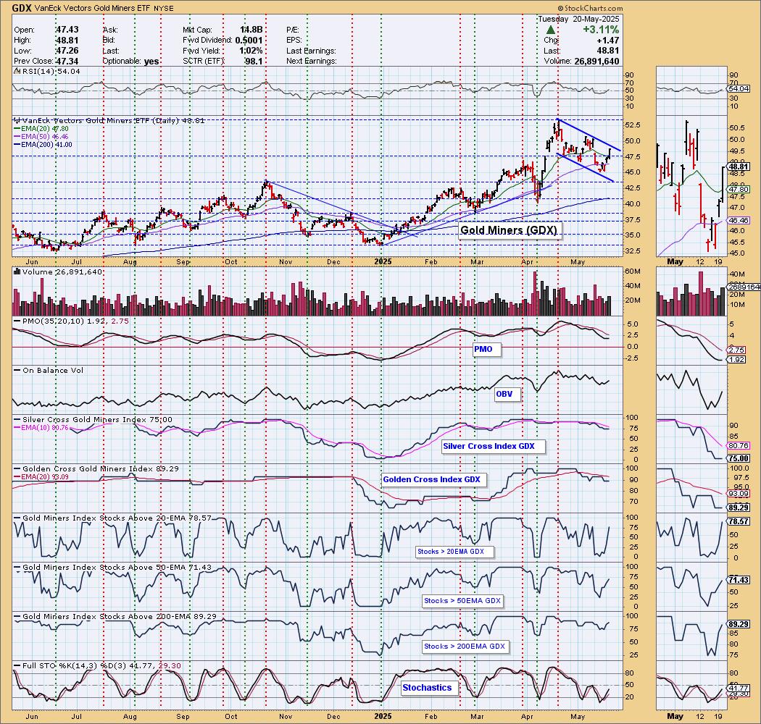This screenshot has height=724, width=761.
Task: Click the 93.09 Golden Cross EMA value tag
Action: click(x=739, y=494)
